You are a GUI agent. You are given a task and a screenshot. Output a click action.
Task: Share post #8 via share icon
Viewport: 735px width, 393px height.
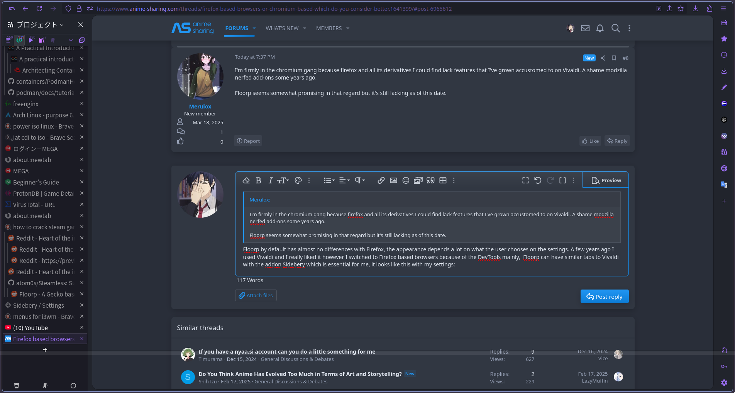(603, 58)
